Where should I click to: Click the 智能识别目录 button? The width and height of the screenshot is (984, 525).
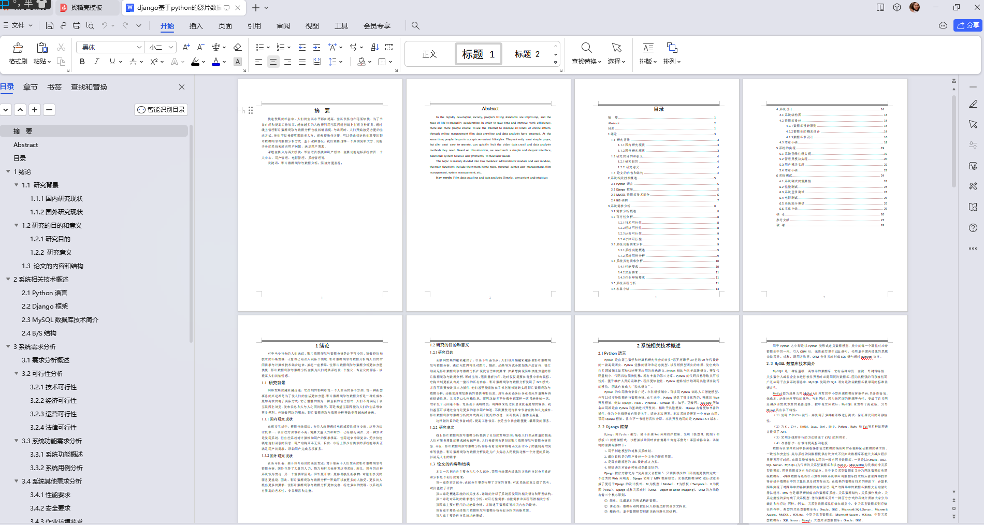(x=161, y=110)
